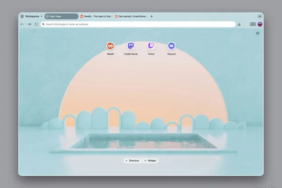Open the Discord speed dial

click(172, 46)
